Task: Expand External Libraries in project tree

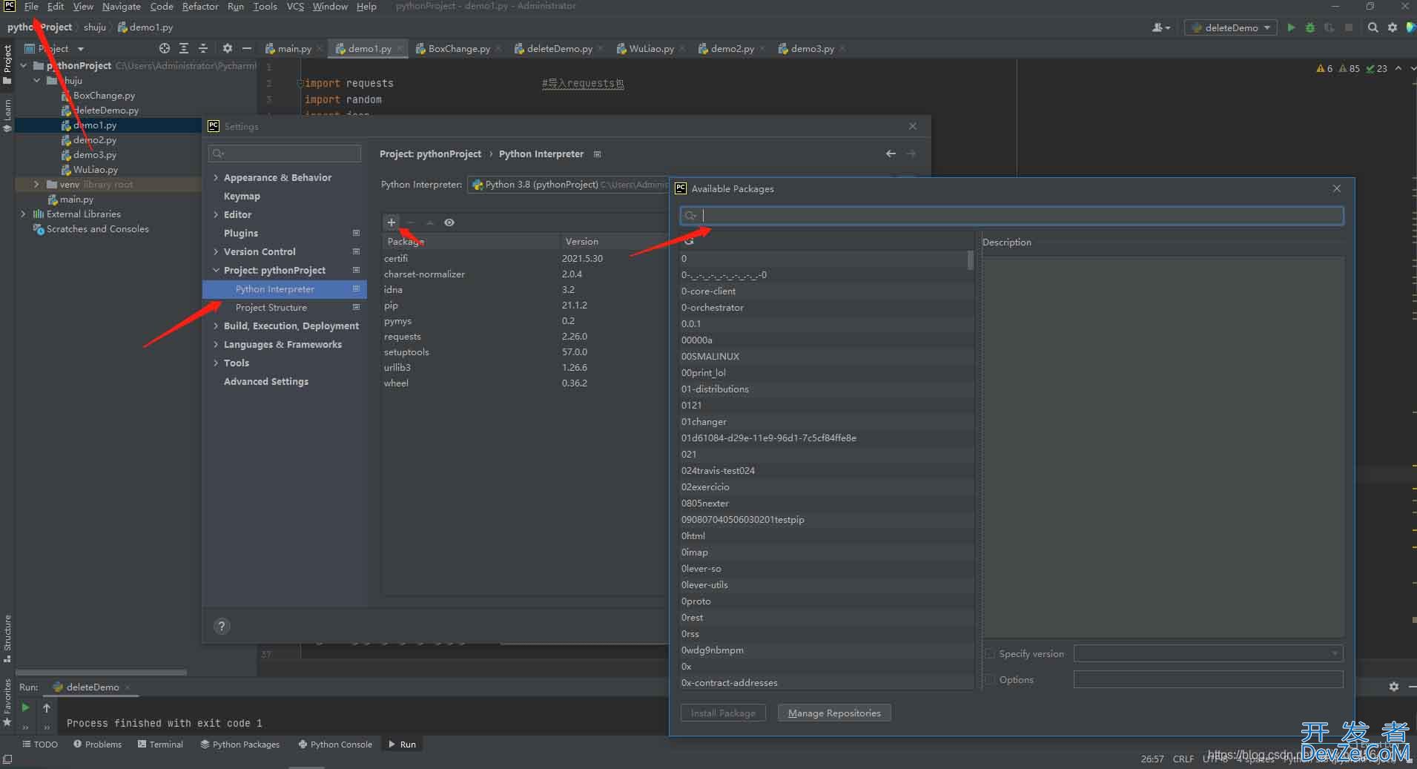Action: (x=23, y=214)
